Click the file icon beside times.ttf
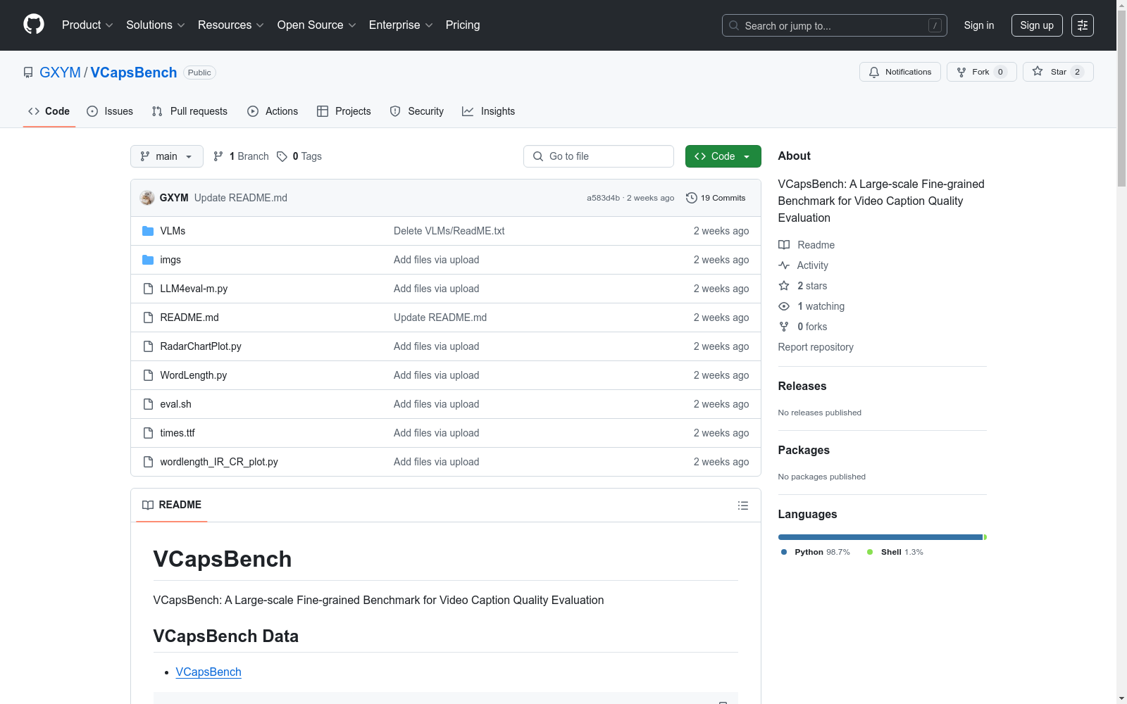 (x=148, y=433)
